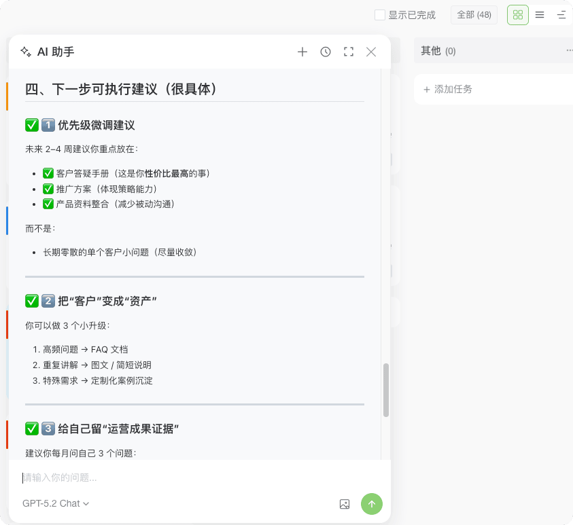573x525 pixels.
Task: Click the AI 助手 sparkle icon
Action: click(x=26, y=52)
